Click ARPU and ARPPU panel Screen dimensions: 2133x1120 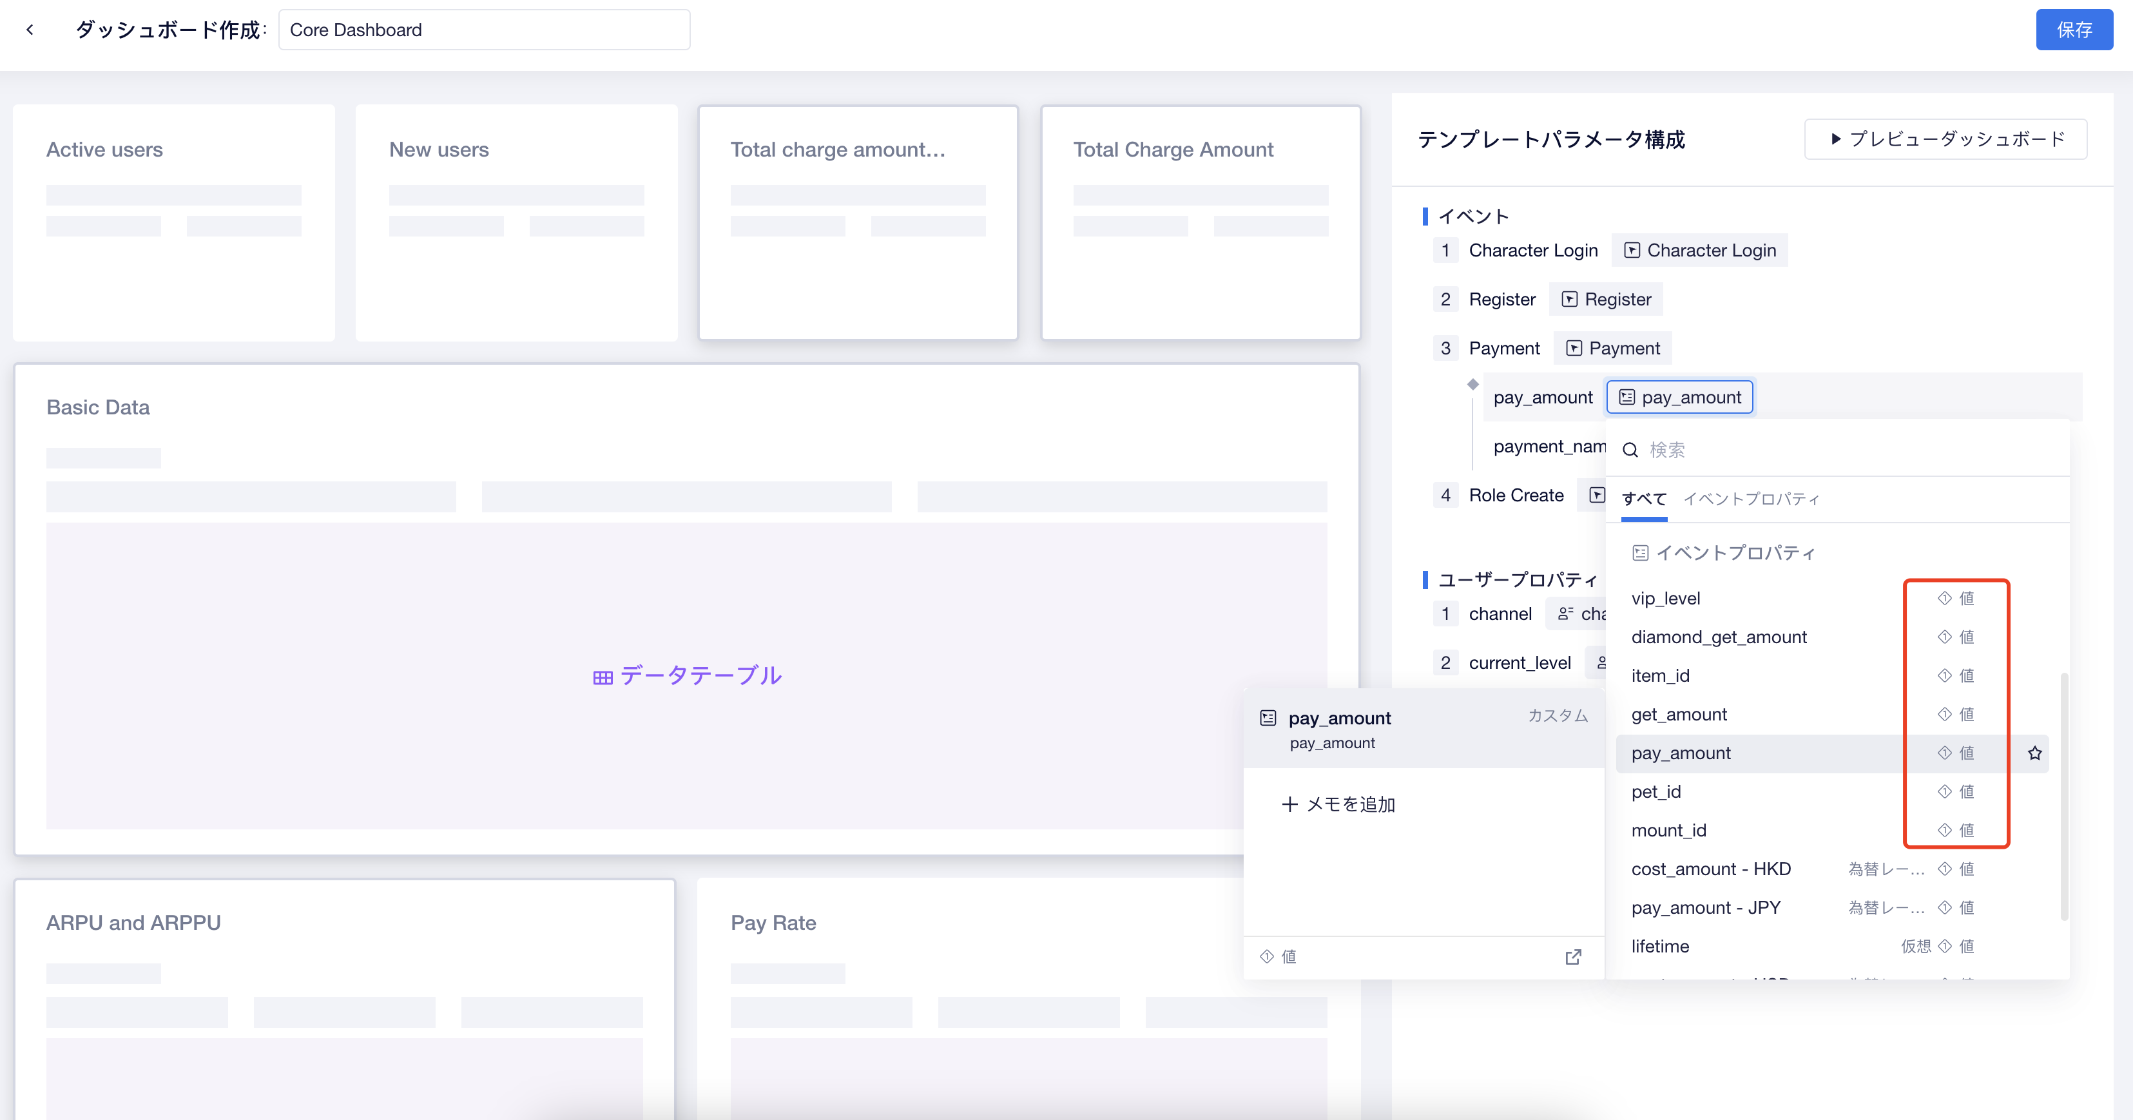click(345, 1000)
